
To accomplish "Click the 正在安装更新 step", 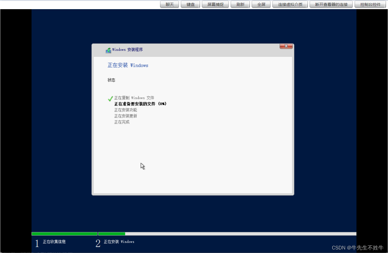I will (126, 116).
